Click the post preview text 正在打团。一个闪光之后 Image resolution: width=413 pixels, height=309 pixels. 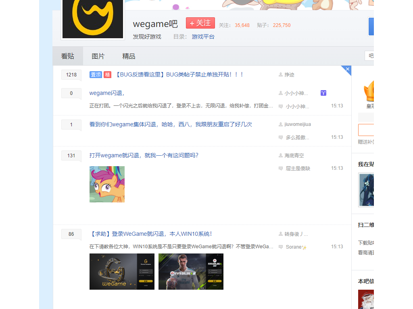pos(181,106)
